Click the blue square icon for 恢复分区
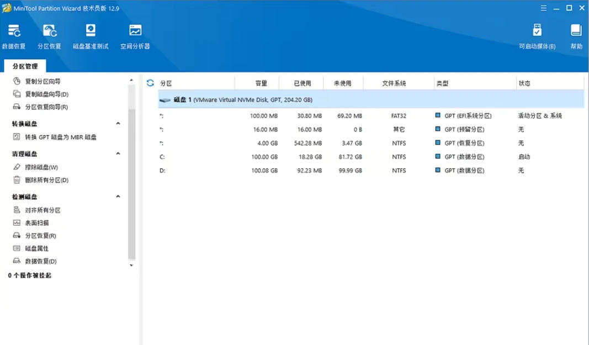The height and width of the screenshot is (345, 589). [438, 143]
